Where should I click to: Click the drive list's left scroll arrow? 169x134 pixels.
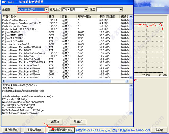[3, 81]
